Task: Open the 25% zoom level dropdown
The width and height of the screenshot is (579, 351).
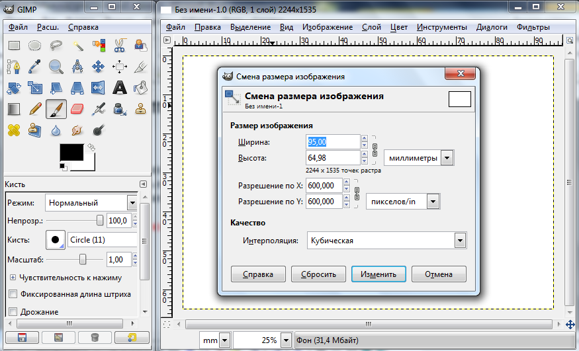Action: [262, 340]
